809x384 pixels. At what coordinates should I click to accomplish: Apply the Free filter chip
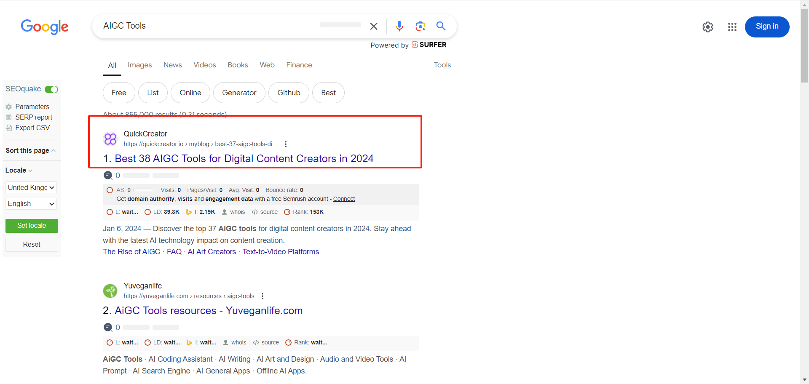pyautogui.click(x=119, y=93)
